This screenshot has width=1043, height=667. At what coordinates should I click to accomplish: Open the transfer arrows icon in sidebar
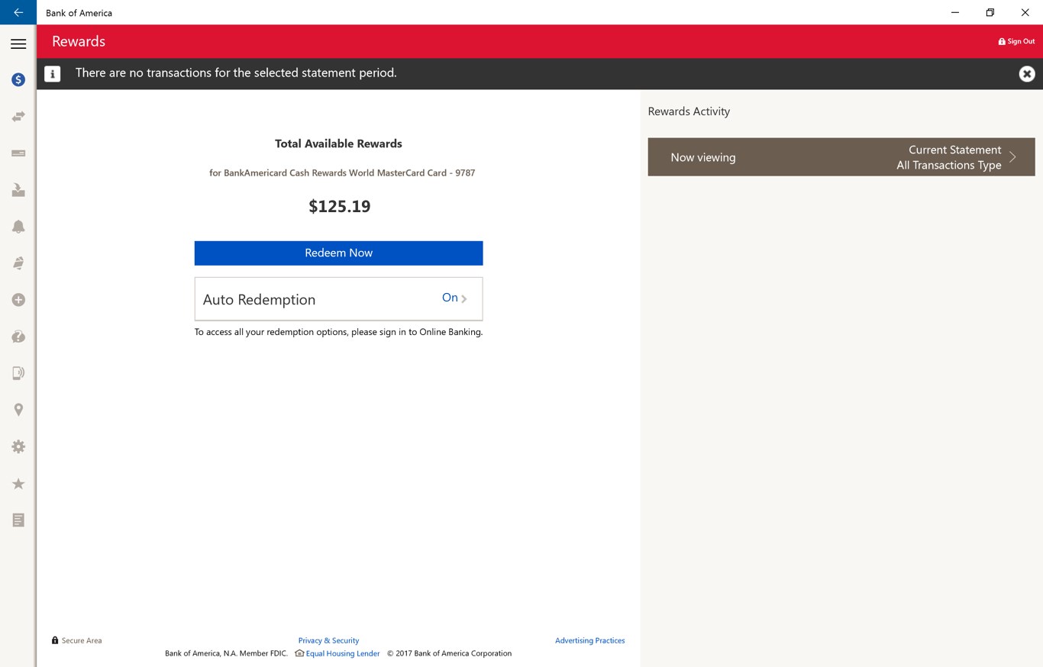coord(18,116)
